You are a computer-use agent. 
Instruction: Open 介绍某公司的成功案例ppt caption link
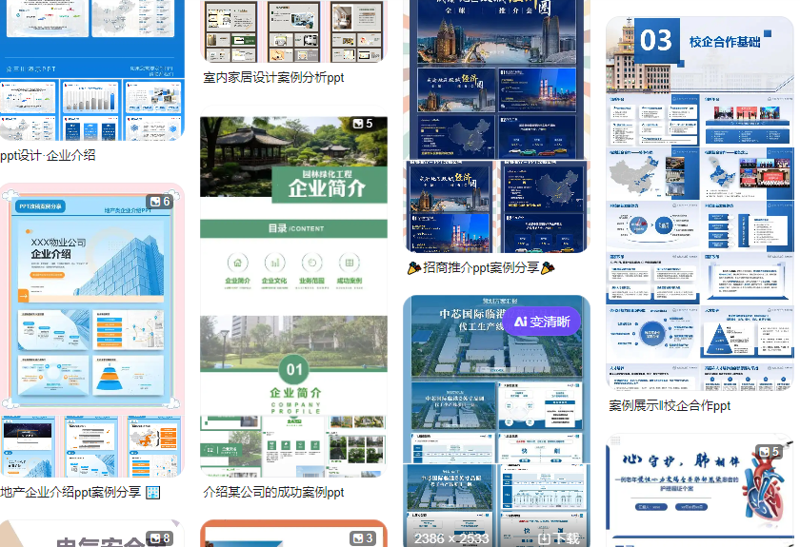pos(274,492)
